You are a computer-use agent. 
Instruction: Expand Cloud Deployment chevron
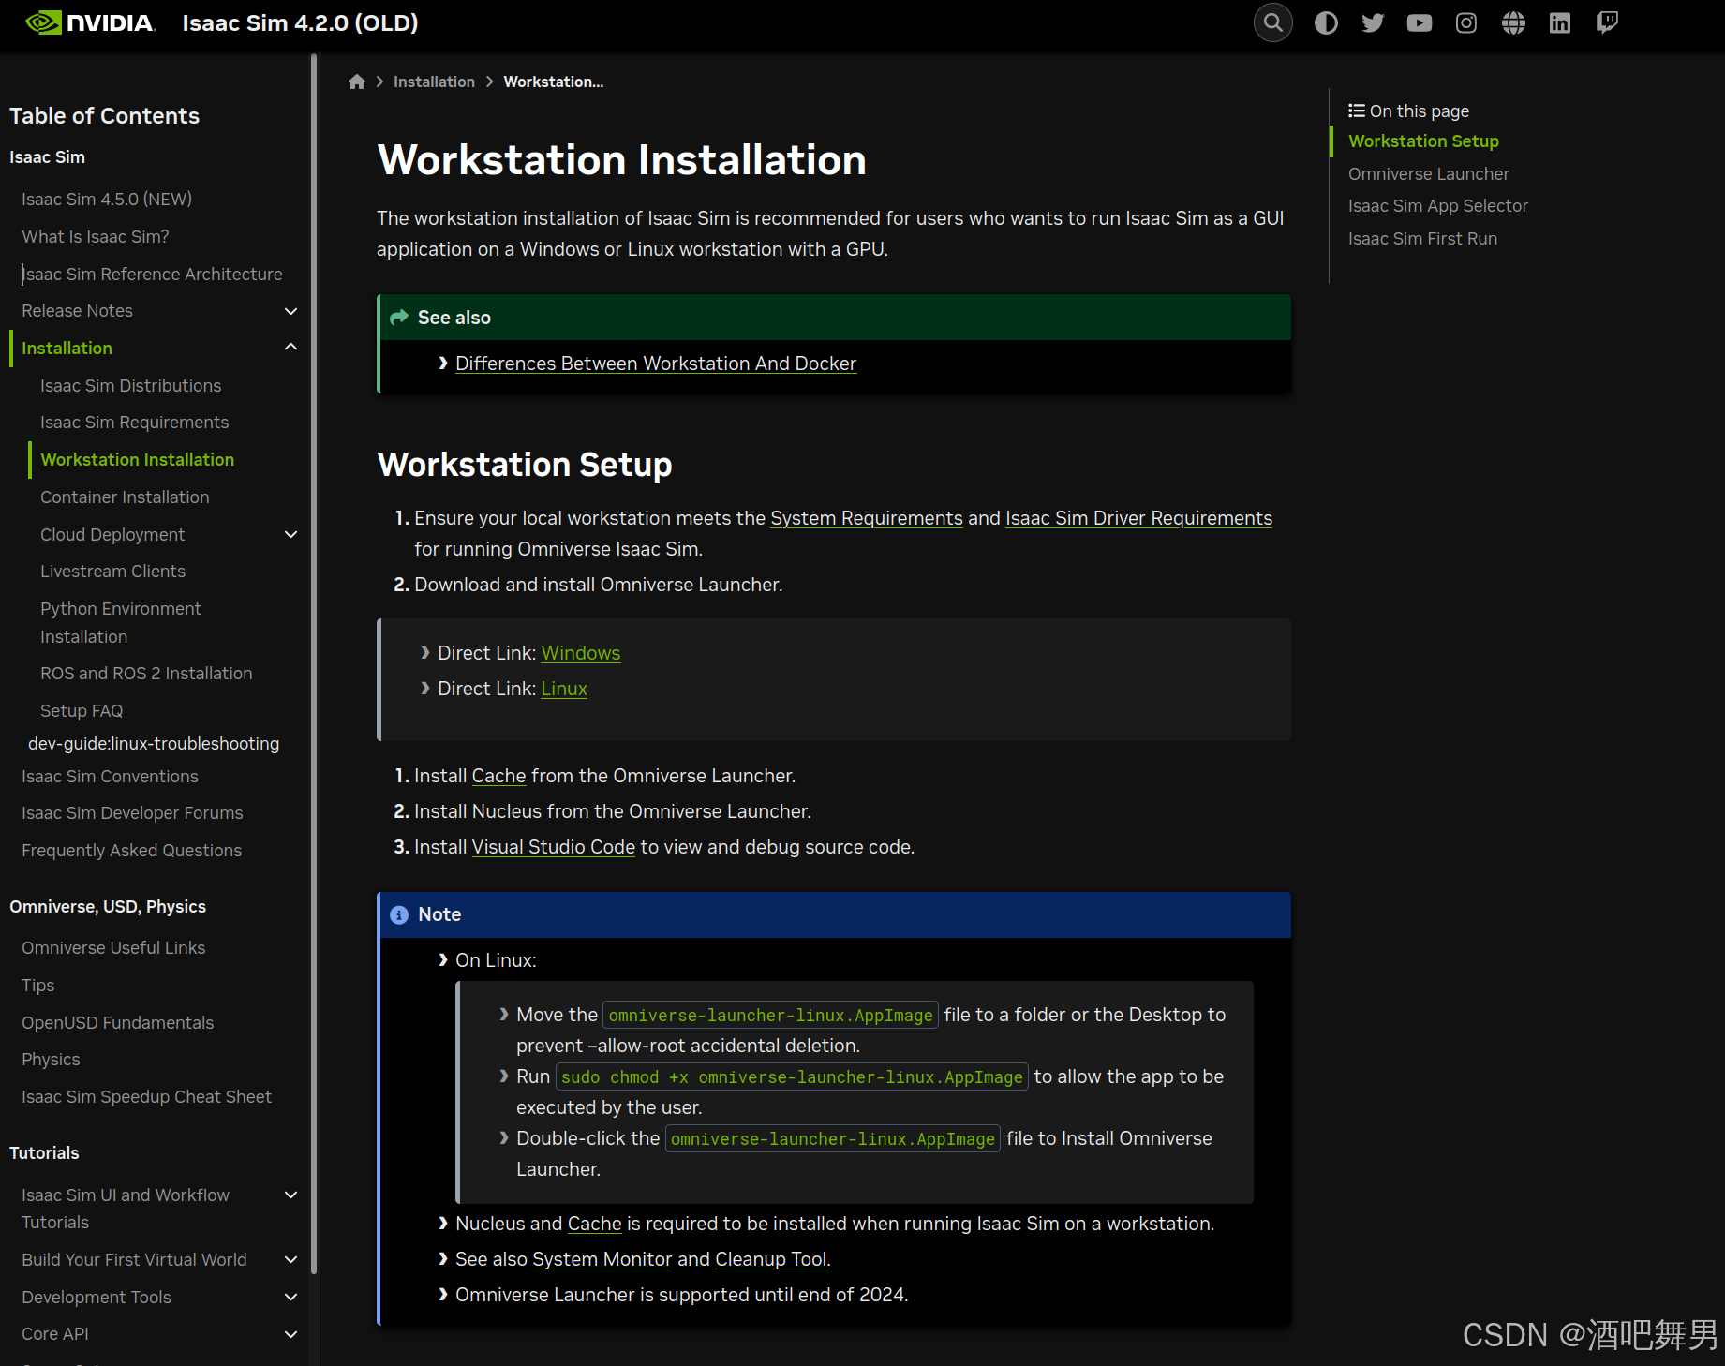click(x=290, y=534)
